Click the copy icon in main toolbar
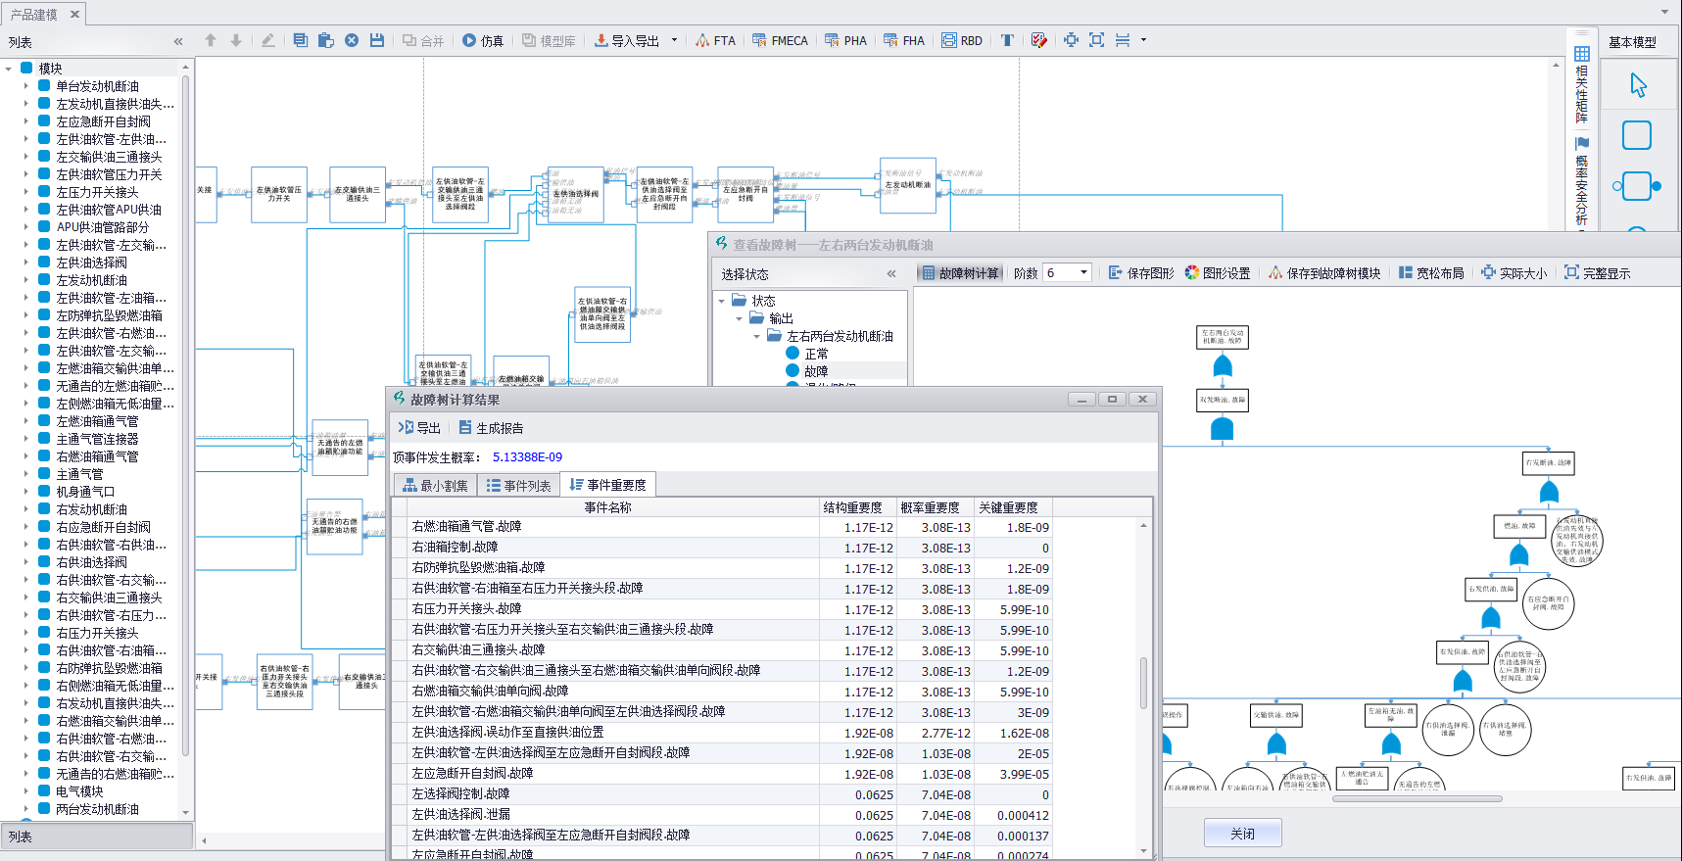The image size is (1682, 861). pos(301,40)
